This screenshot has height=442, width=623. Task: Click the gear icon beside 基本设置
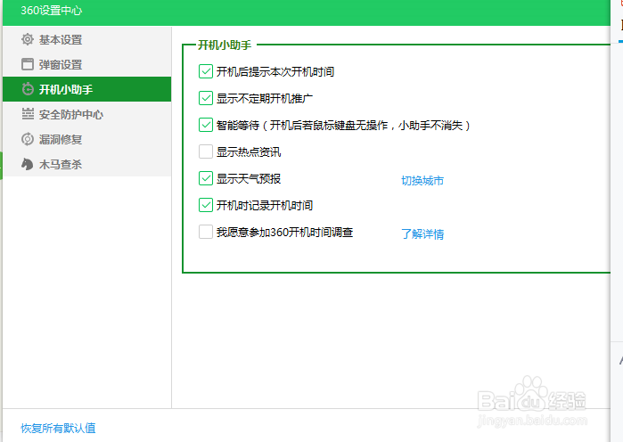coord(28,39)
